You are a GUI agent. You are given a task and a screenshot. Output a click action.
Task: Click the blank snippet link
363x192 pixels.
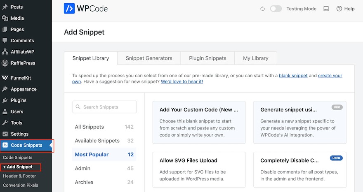click(x=293, y=76)
